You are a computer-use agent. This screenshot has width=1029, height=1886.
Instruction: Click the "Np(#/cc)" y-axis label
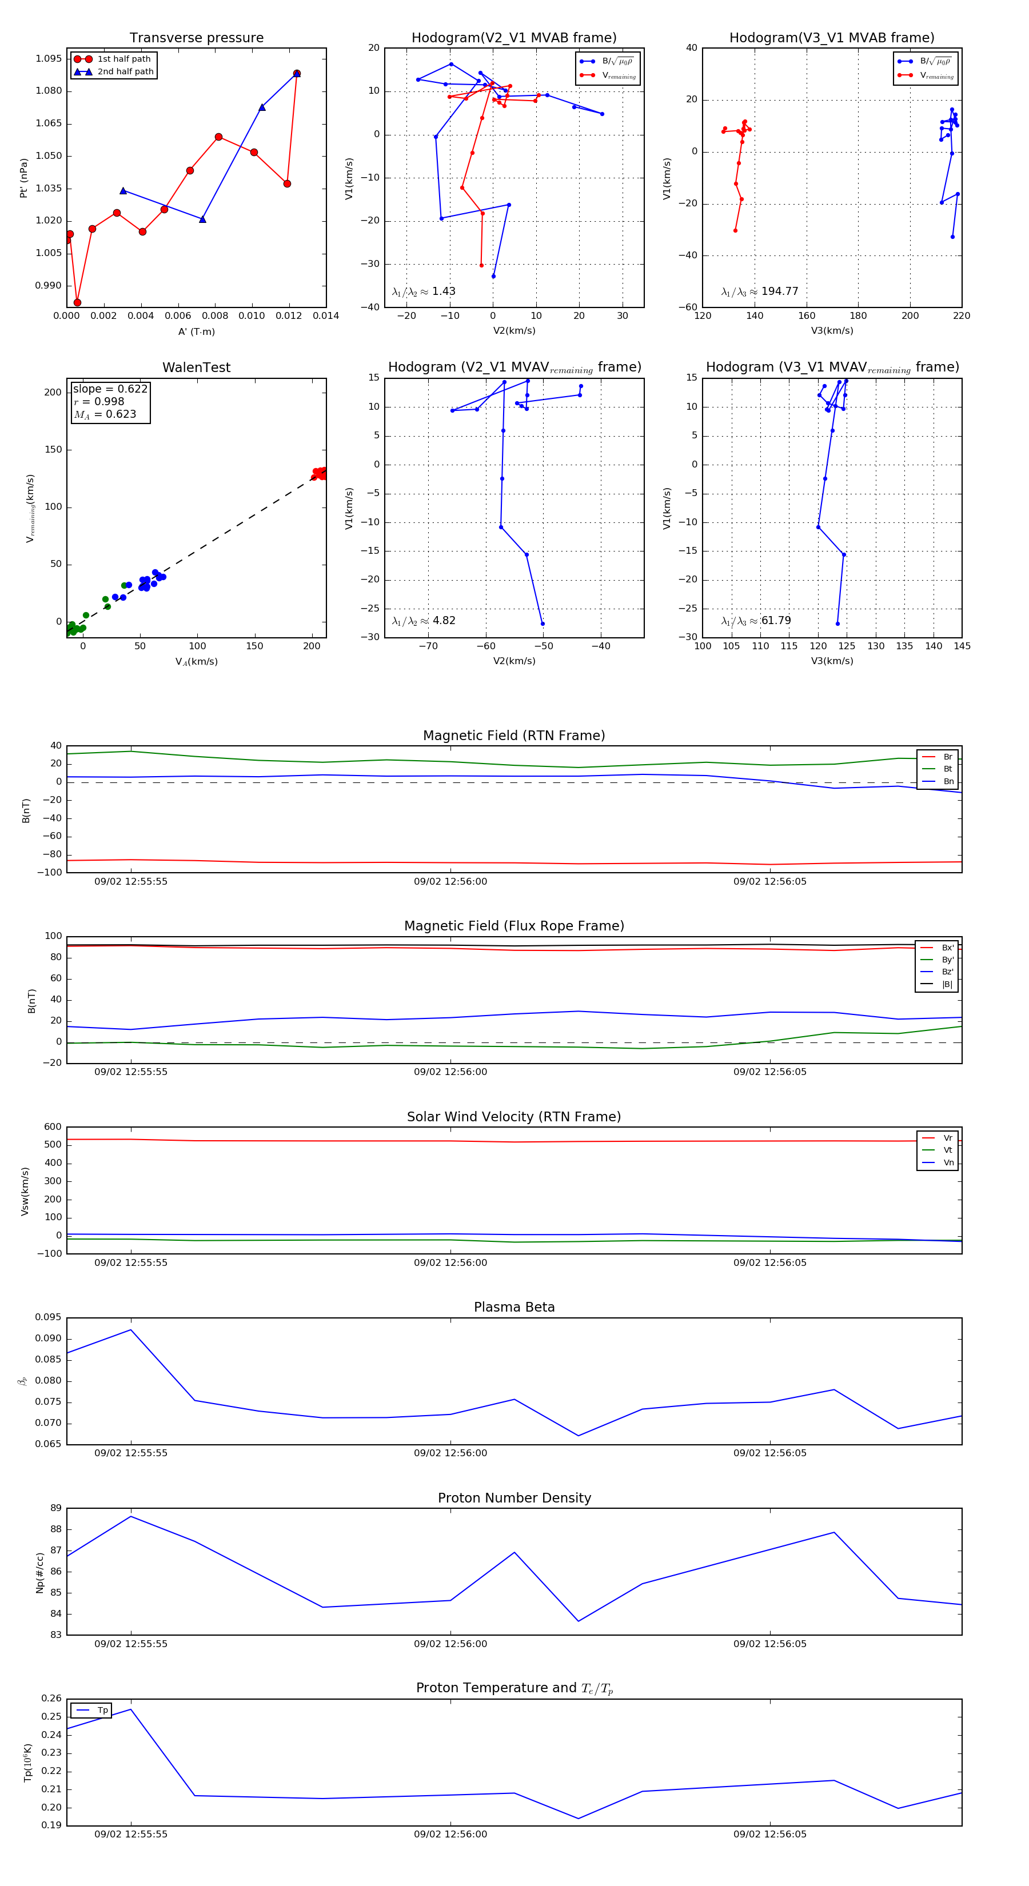(39, 1573)
